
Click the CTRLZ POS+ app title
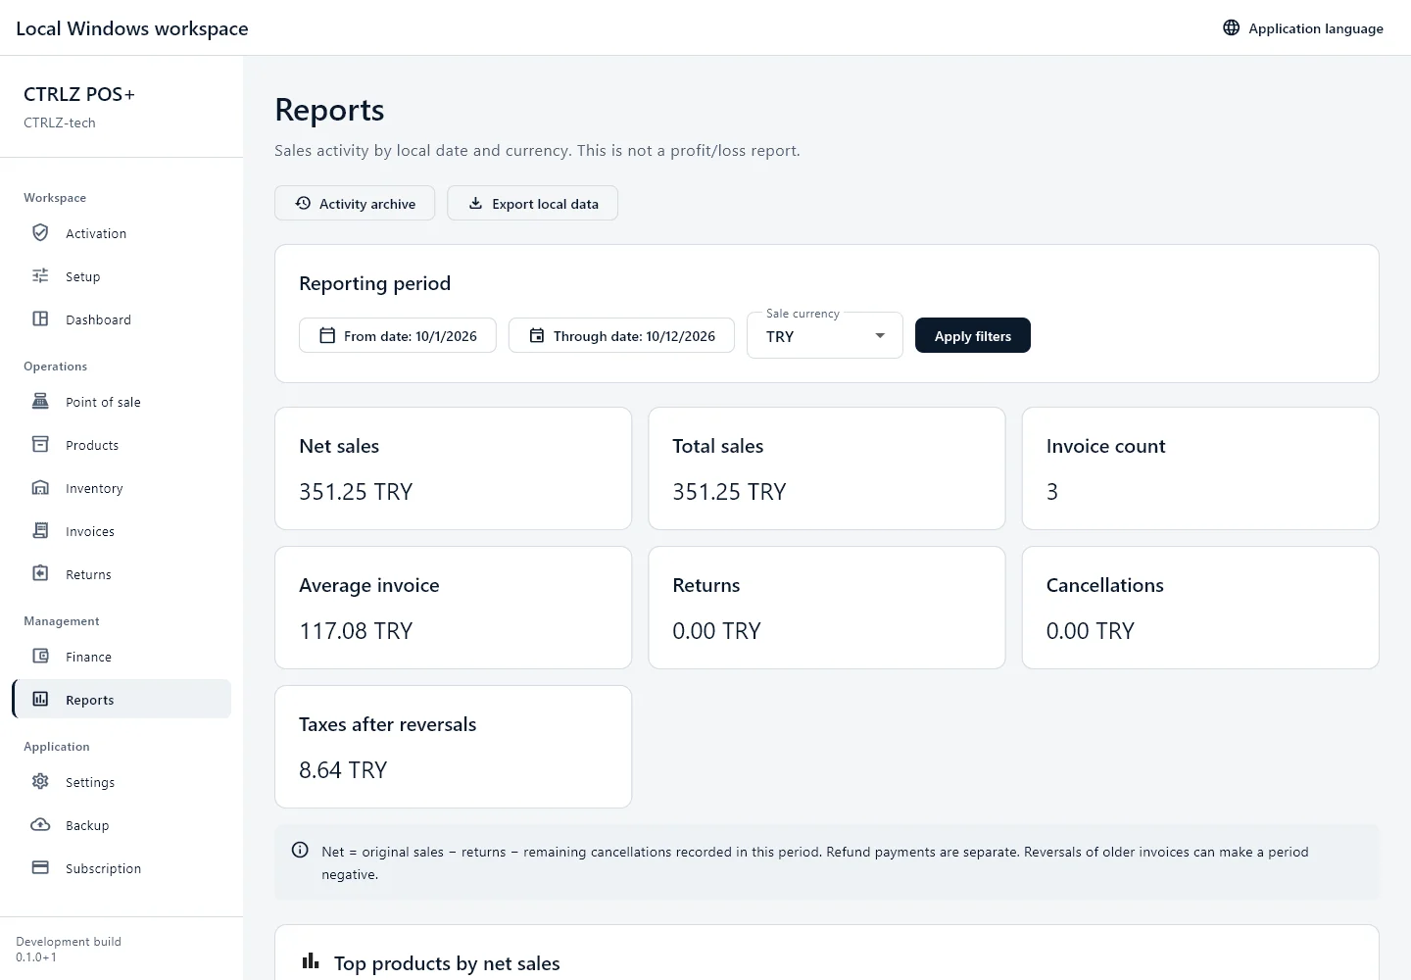coord(79,94)
